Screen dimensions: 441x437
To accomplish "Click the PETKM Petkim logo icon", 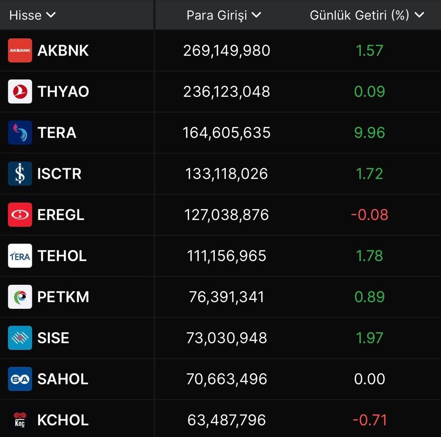I will click(x=20, y=297).
